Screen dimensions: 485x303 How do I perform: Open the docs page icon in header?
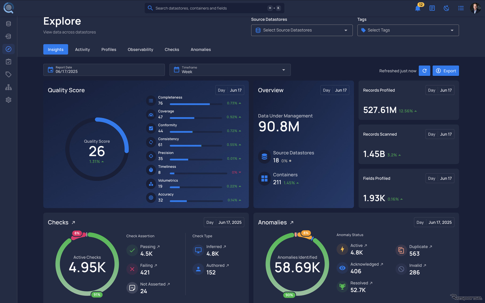(432, 8)
